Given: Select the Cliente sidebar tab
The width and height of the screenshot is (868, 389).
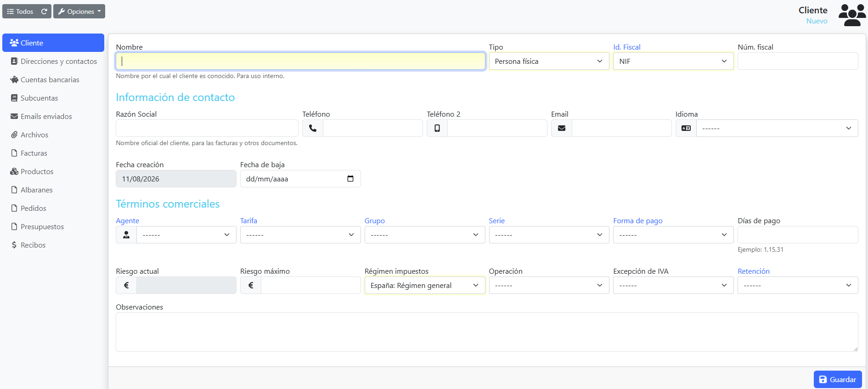Looking at the screenshot, I should (53, 43).
